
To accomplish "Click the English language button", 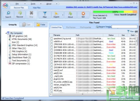I will [x=57, y=15].
